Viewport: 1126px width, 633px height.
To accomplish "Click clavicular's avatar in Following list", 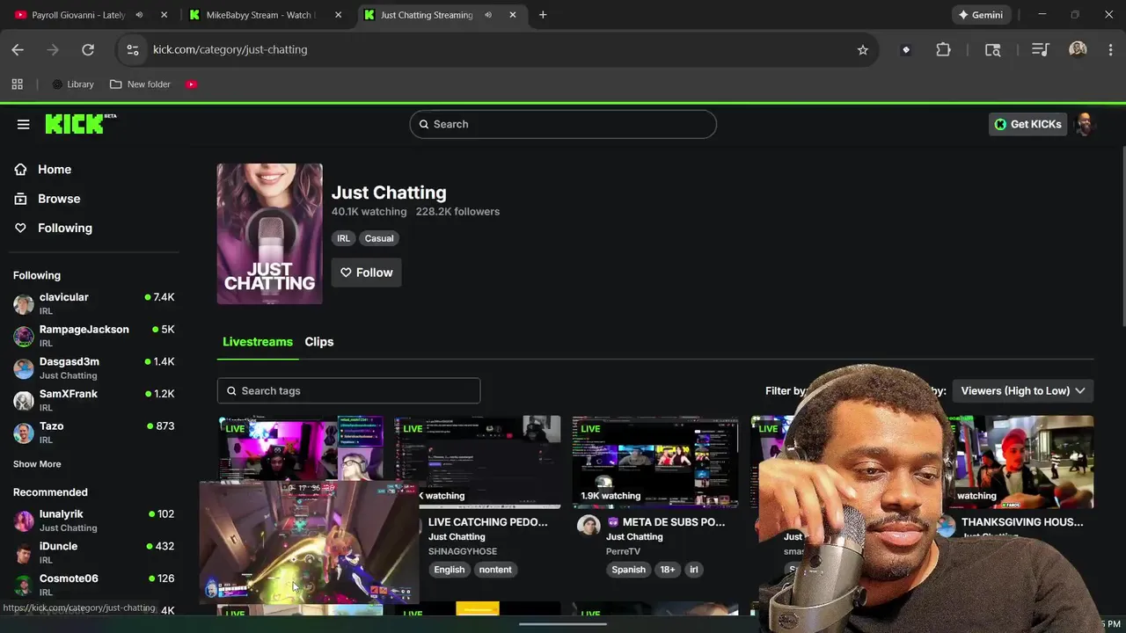I will click(24, 304).
